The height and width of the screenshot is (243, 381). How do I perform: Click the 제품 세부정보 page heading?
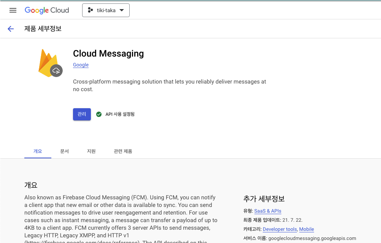click(x=43, y=28)
